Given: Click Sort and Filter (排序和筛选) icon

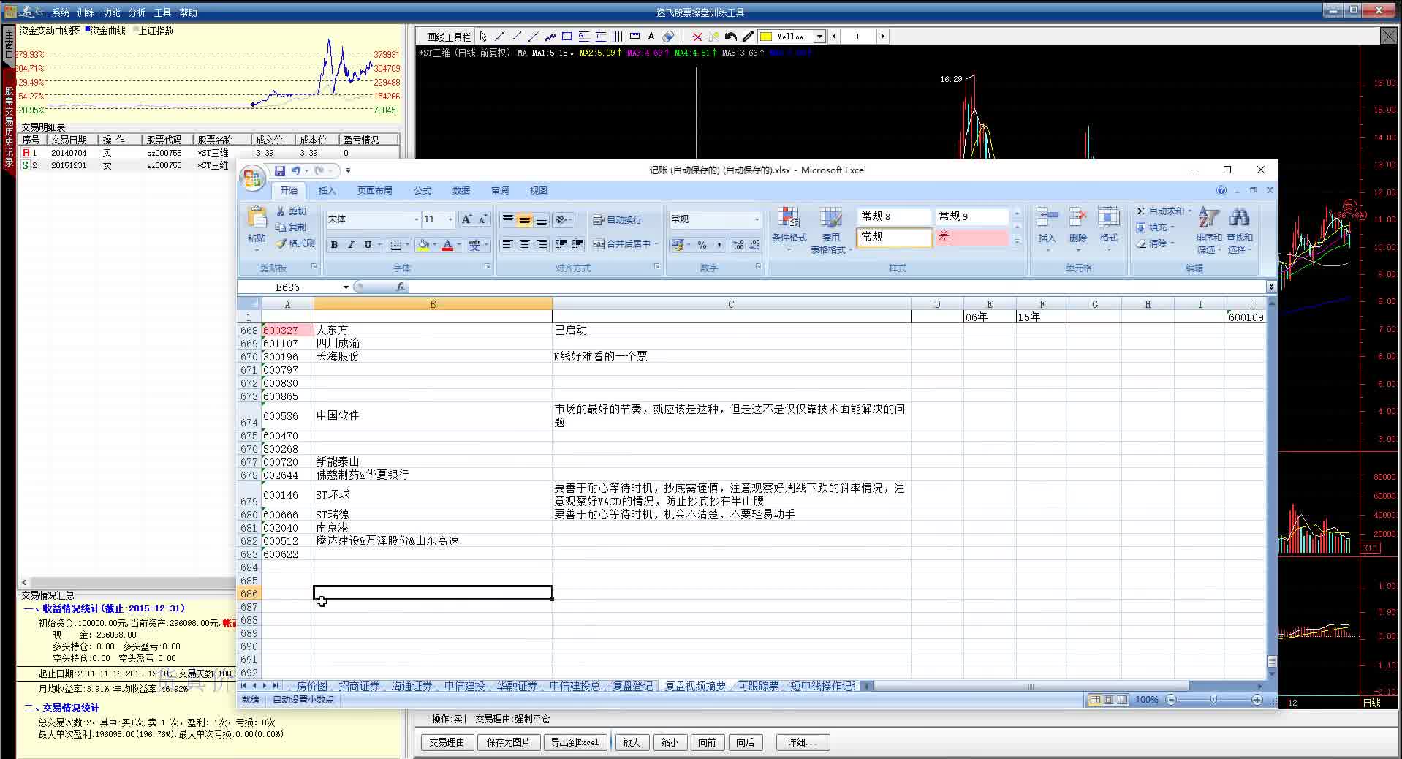Looking at the screenshot, I should [1208, 230].
